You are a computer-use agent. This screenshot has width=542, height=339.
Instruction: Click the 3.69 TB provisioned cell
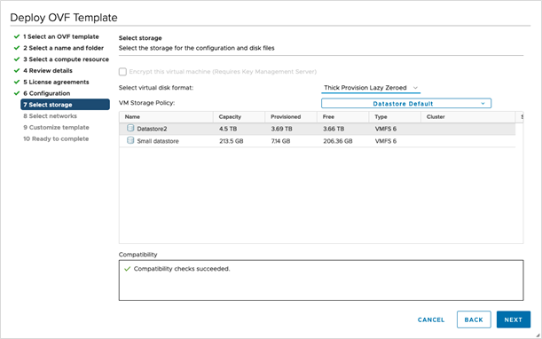pos(281,129)
